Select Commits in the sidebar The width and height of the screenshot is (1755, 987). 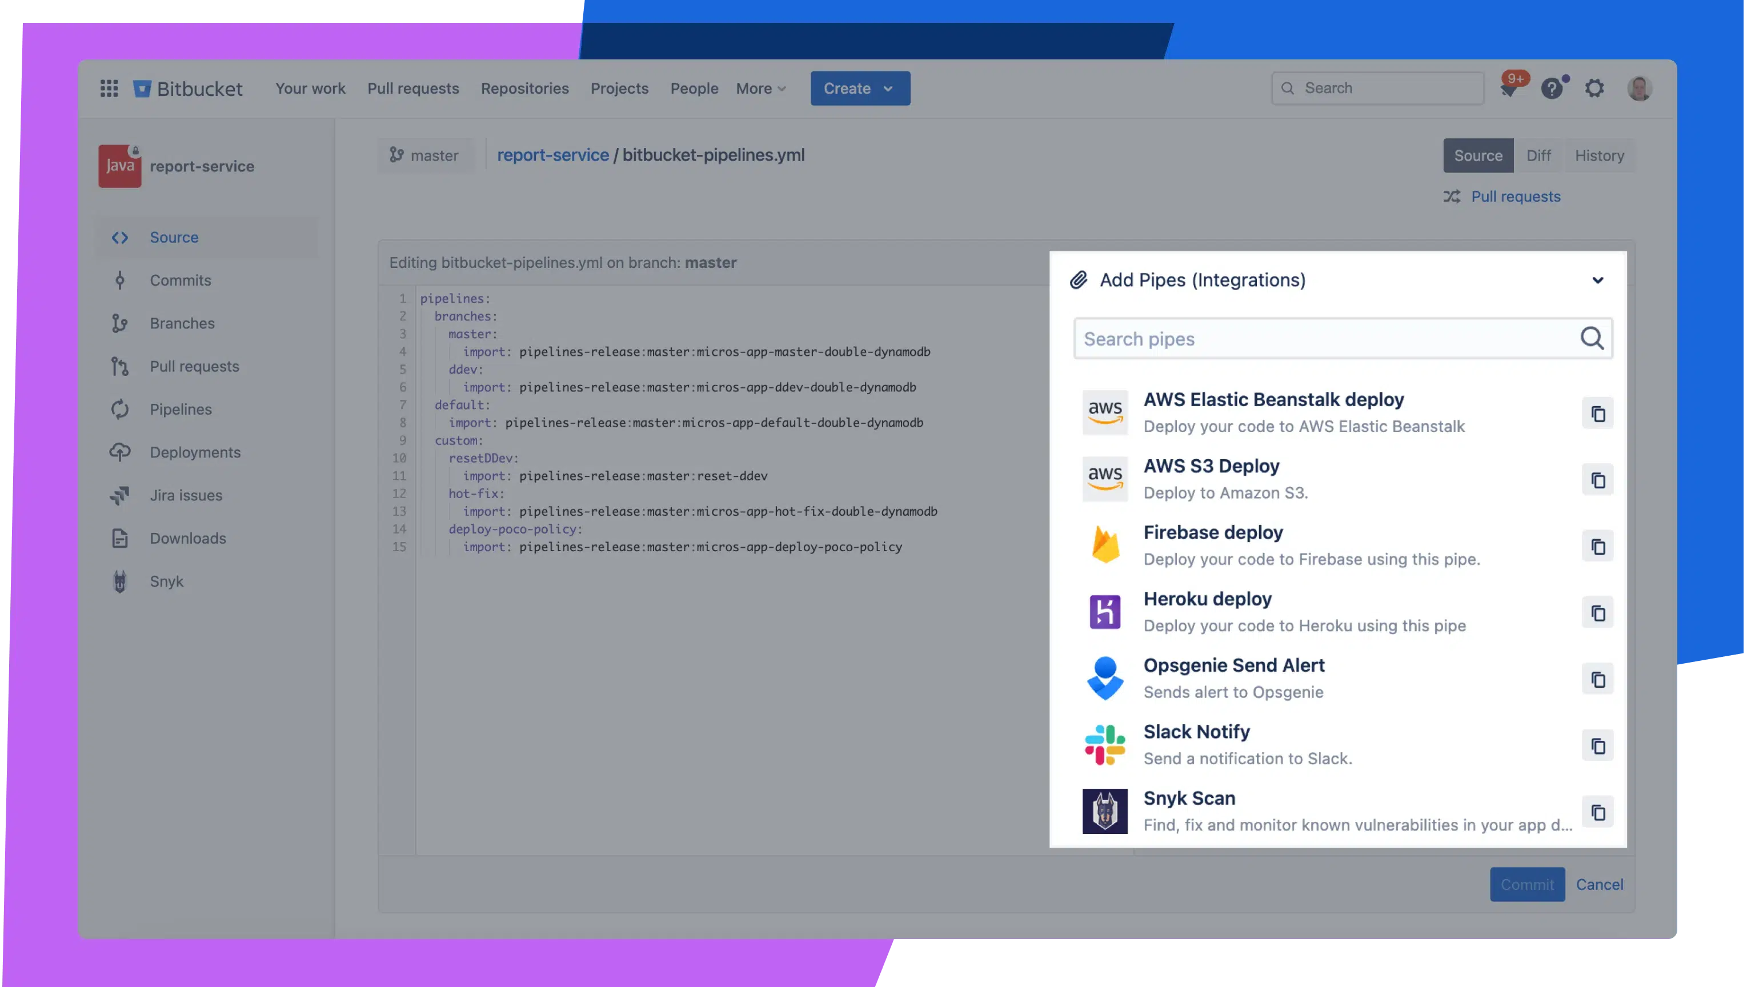pyautogui.click(x=207, y=280)
